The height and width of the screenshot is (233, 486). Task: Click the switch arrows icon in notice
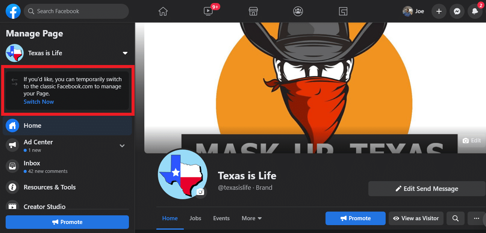tap(15, 82)
